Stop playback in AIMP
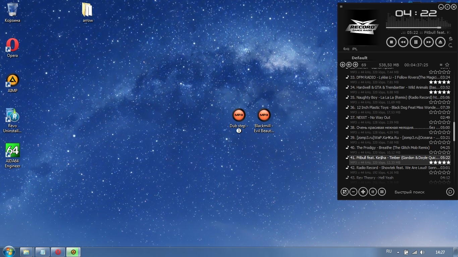The height and width of the screenshot is (257, 458). click(x=391, y=42)
